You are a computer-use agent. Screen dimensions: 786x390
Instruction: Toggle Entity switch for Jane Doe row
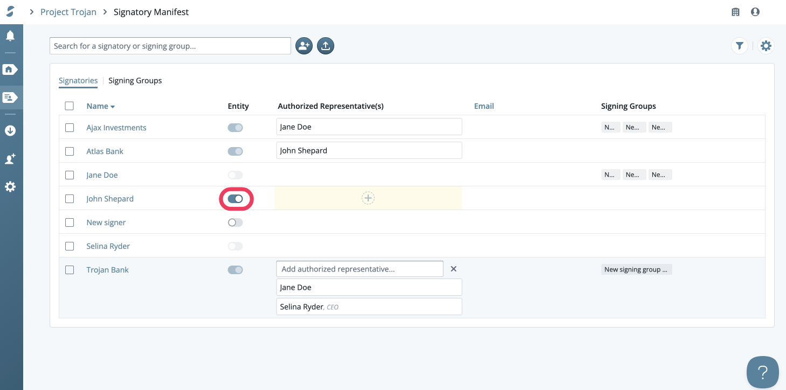coord(236,175)
